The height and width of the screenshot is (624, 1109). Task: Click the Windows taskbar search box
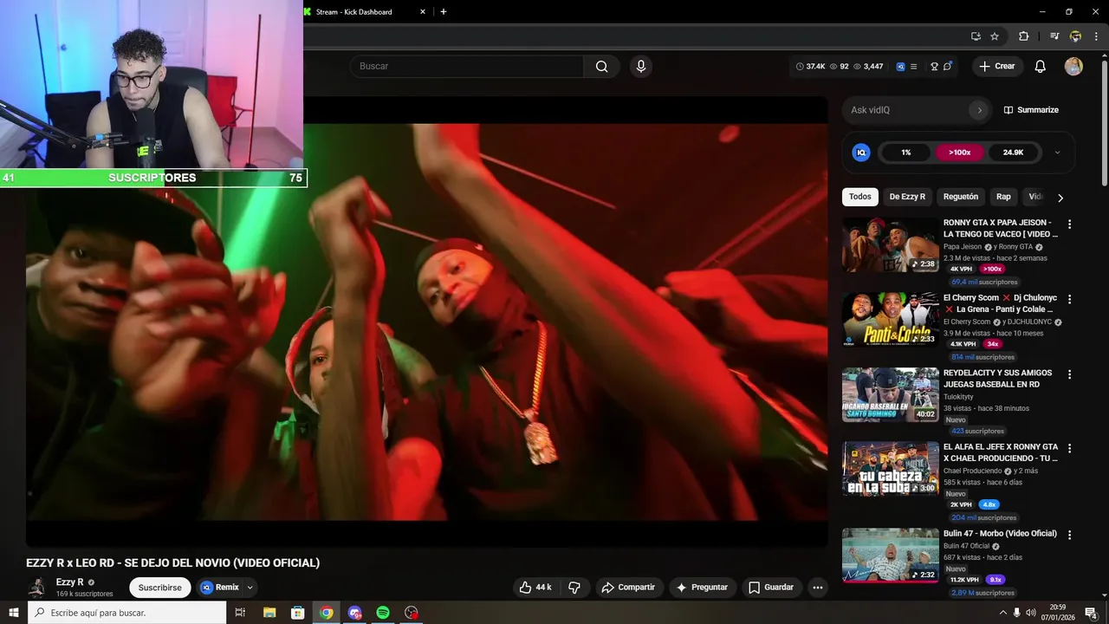126,613
